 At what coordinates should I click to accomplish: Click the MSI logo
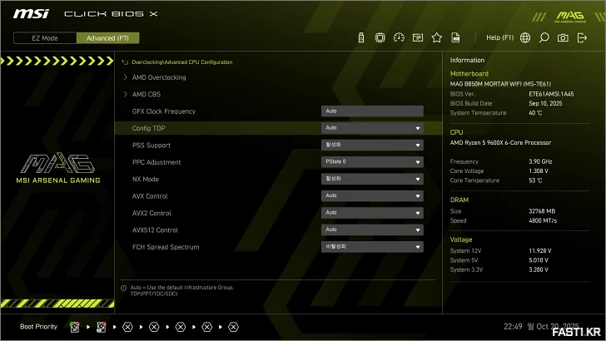click(31, 14)
